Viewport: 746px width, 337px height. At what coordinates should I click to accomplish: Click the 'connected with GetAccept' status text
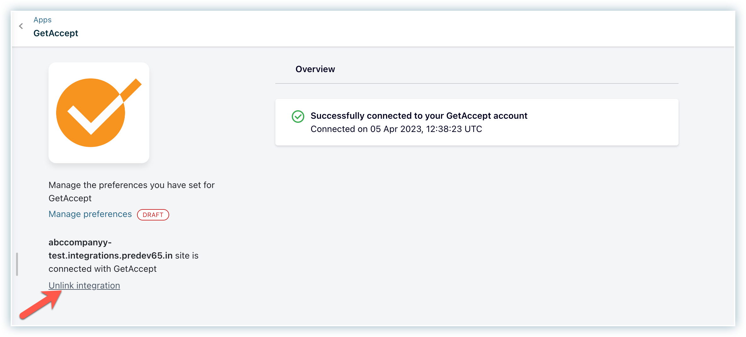point(102,269)
